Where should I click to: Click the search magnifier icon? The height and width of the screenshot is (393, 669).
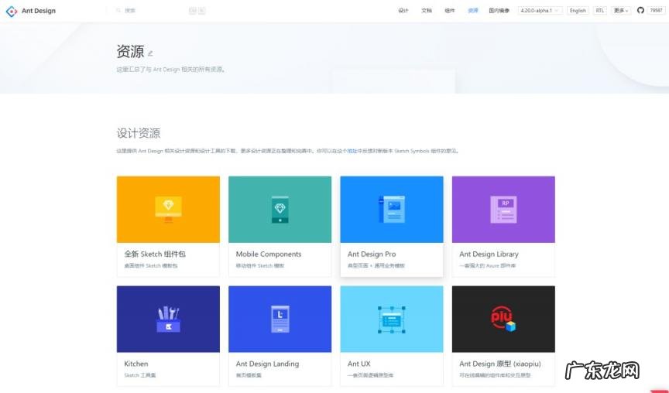(118, 11)
